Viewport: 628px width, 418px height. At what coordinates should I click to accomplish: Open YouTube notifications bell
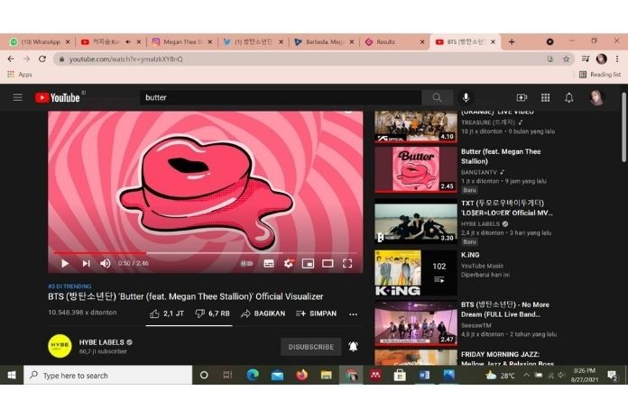[x=569, y=97]
